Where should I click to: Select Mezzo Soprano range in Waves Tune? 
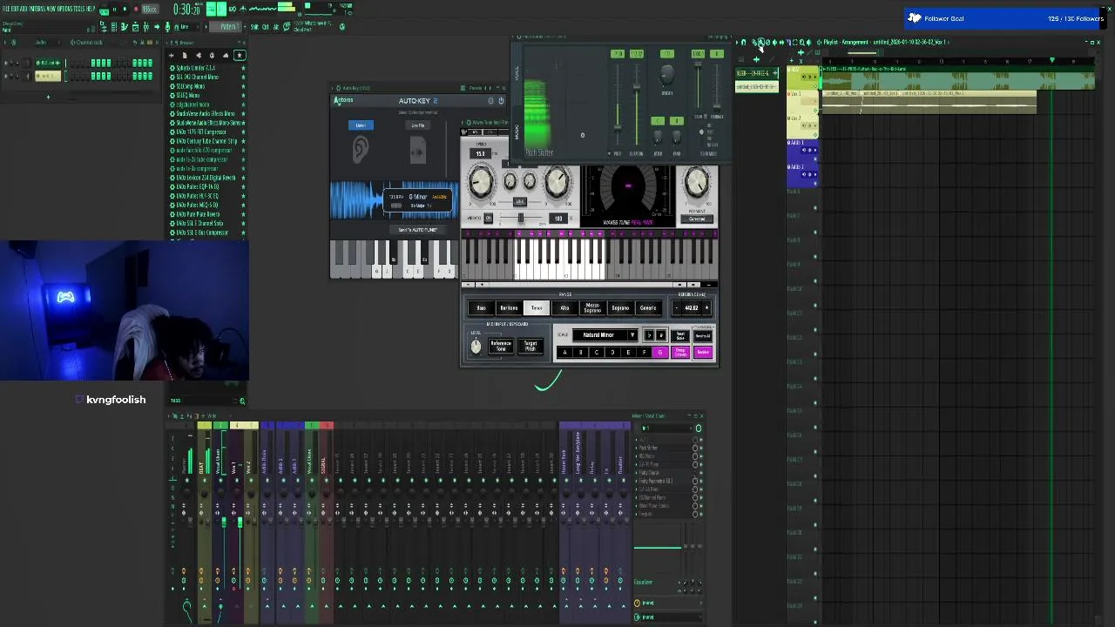click(592, 308)
